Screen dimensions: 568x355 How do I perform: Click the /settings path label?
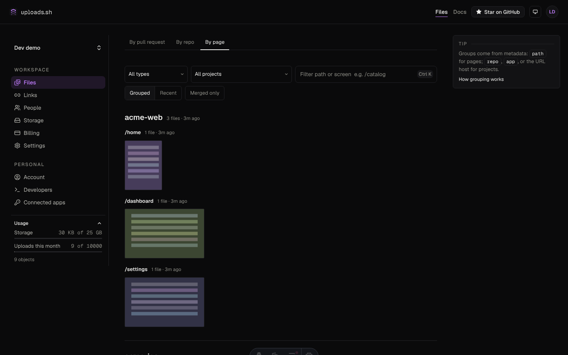136,269
